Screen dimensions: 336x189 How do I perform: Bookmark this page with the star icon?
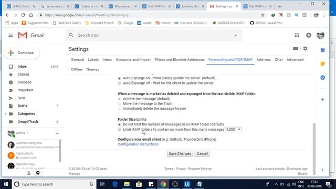tap(262, 15)
